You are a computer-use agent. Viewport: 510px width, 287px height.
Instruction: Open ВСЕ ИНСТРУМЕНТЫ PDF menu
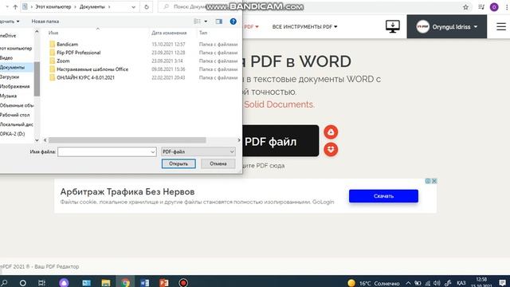pyautogui.click(x=304, y=26)
